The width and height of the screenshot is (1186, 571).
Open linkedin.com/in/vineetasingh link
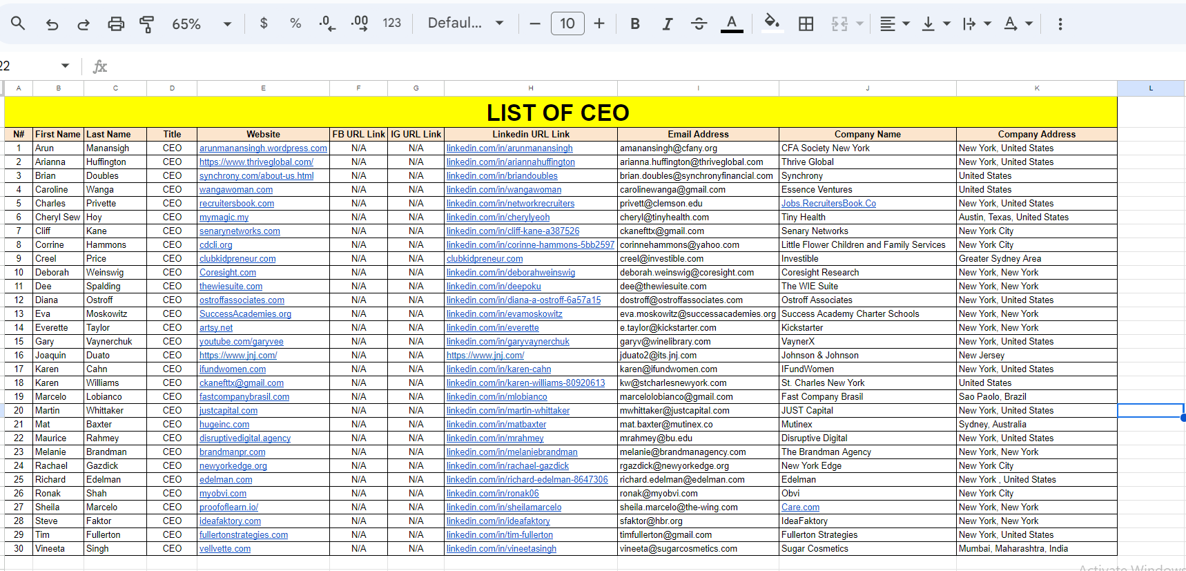coord(501,549)
